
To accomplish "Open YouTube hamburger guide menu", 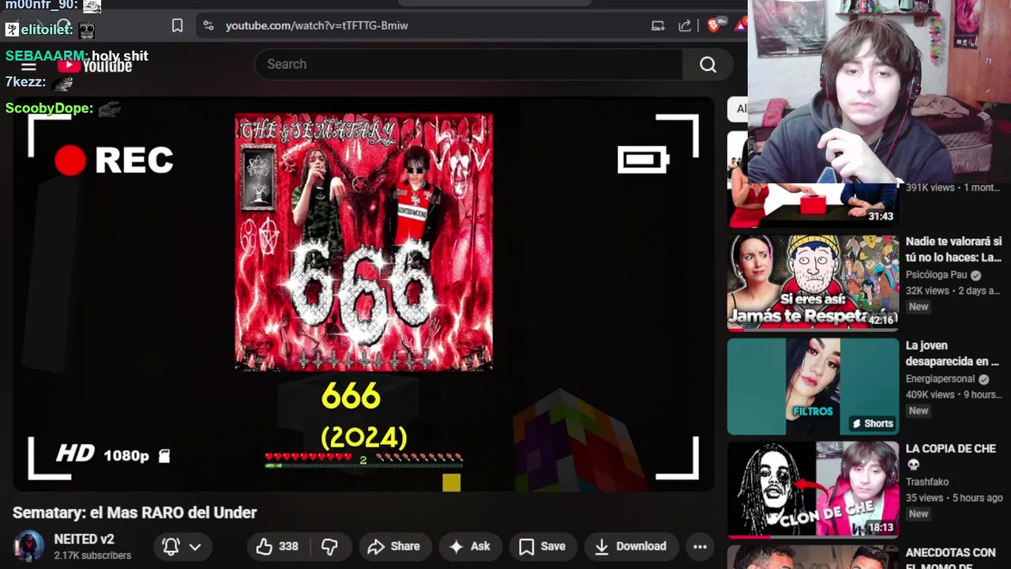I will click(x=28, y=66).
